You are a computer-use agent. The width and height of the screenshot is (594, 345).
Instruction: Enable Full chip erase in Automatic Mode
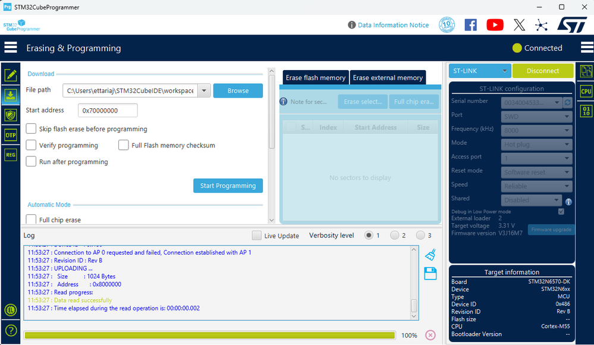coord(31,219)
